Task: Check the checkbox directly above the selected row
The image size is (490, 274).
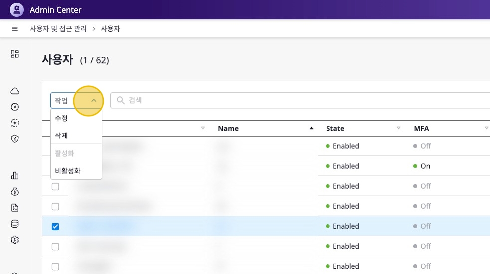Action: pyautogui.click(x=55, y=206)
